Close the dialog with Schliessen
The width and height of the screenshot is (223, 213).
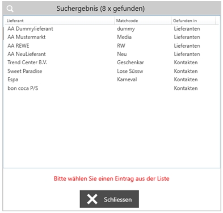point(110,199)
